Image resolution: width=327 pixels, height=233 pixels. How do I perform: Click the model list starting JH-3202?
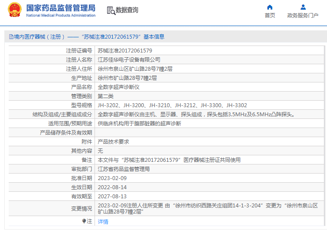[172, 105]
